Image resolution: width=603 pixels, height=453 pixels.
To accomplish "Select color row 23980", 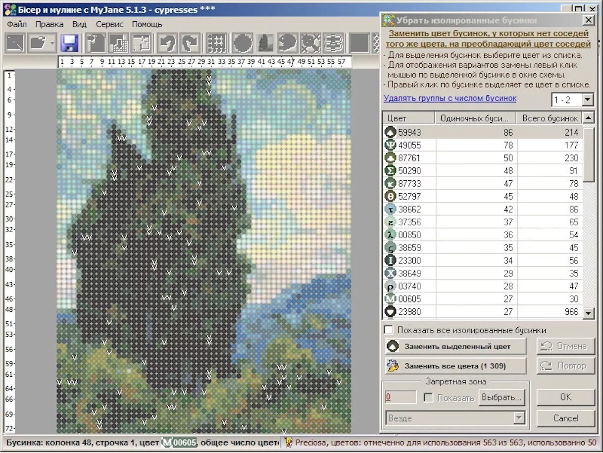I will point(482,312).
